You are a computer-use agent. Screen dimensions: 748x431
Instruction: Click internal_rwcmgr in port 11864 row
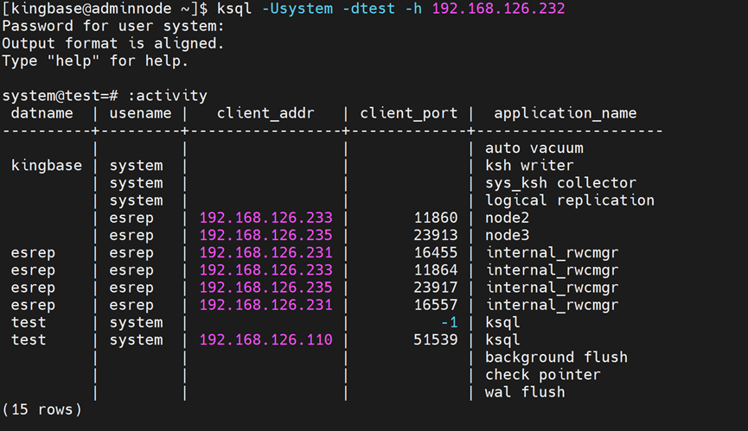552,270
